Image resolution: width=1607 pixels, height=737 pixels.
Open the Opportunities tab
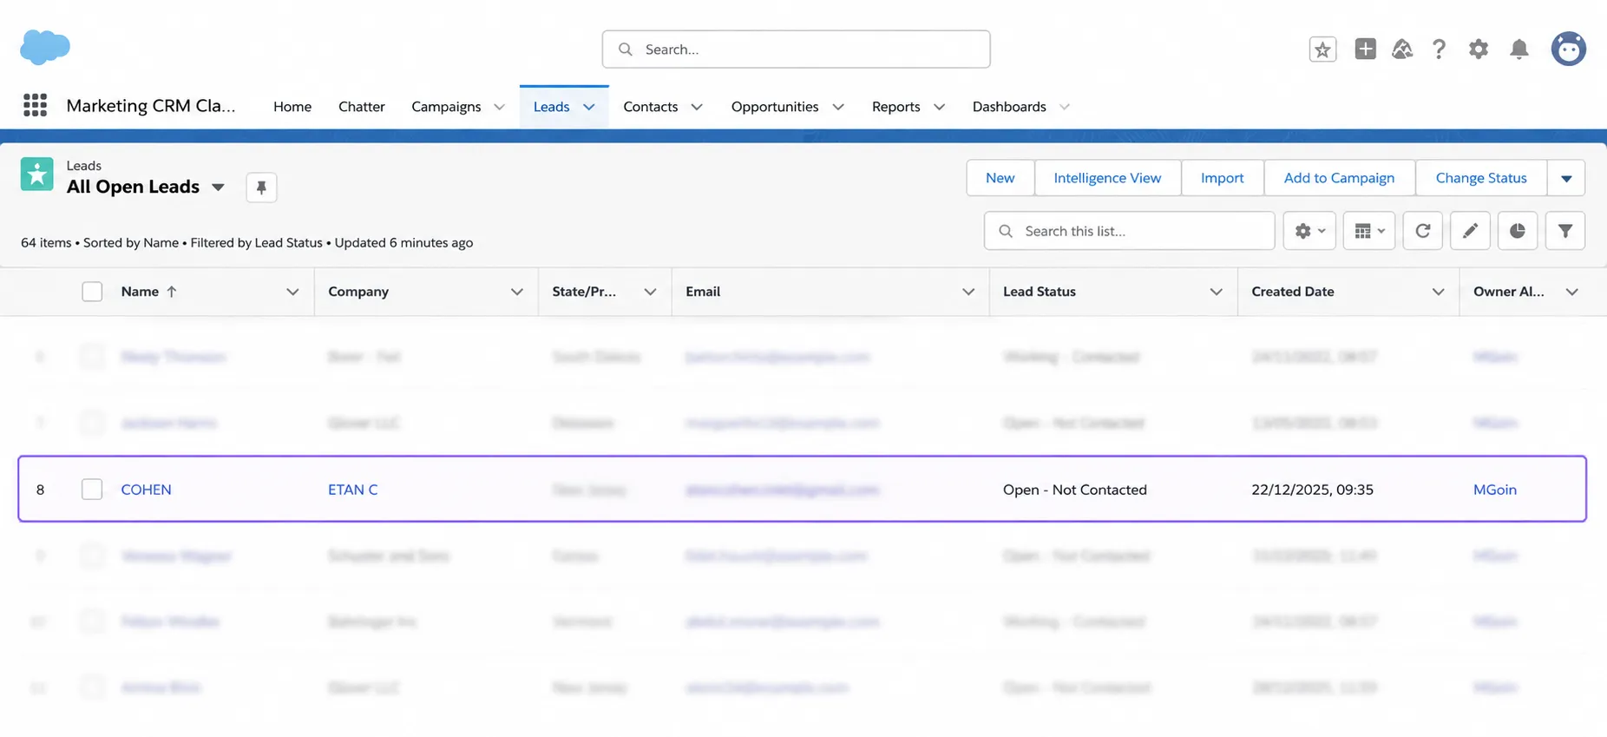tap(775, 107)
